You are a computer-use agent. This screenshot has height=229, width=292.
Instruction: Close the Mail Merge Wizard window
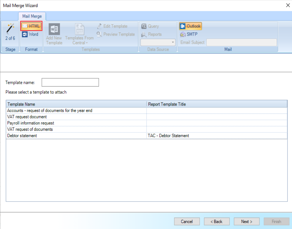coord(288,5)
